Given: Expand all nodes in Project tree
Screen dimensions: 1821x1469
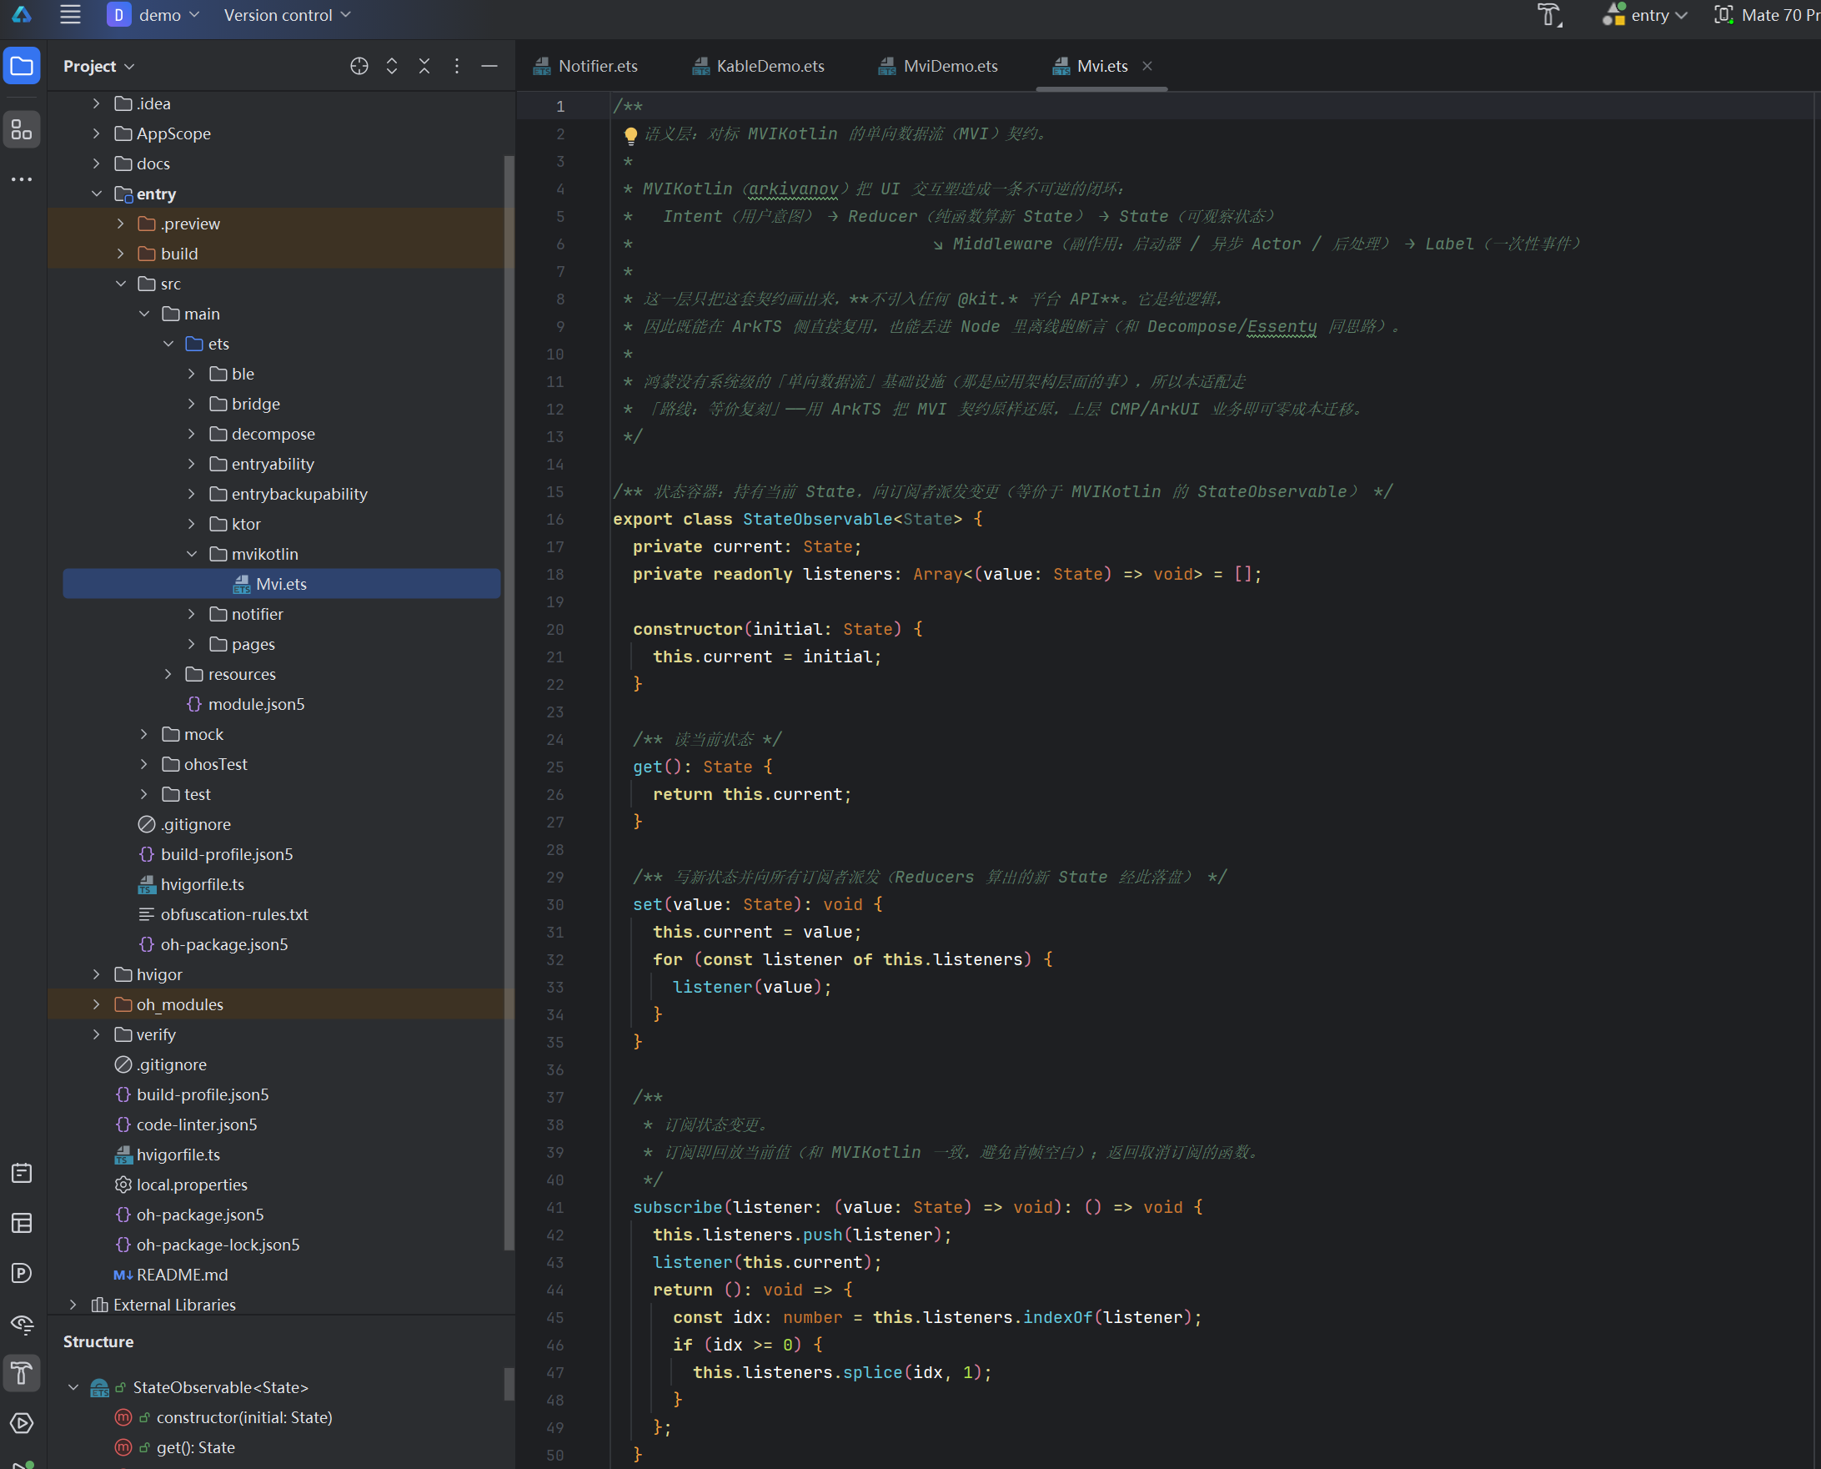Looking at the screenshot, I should (392, 66).
